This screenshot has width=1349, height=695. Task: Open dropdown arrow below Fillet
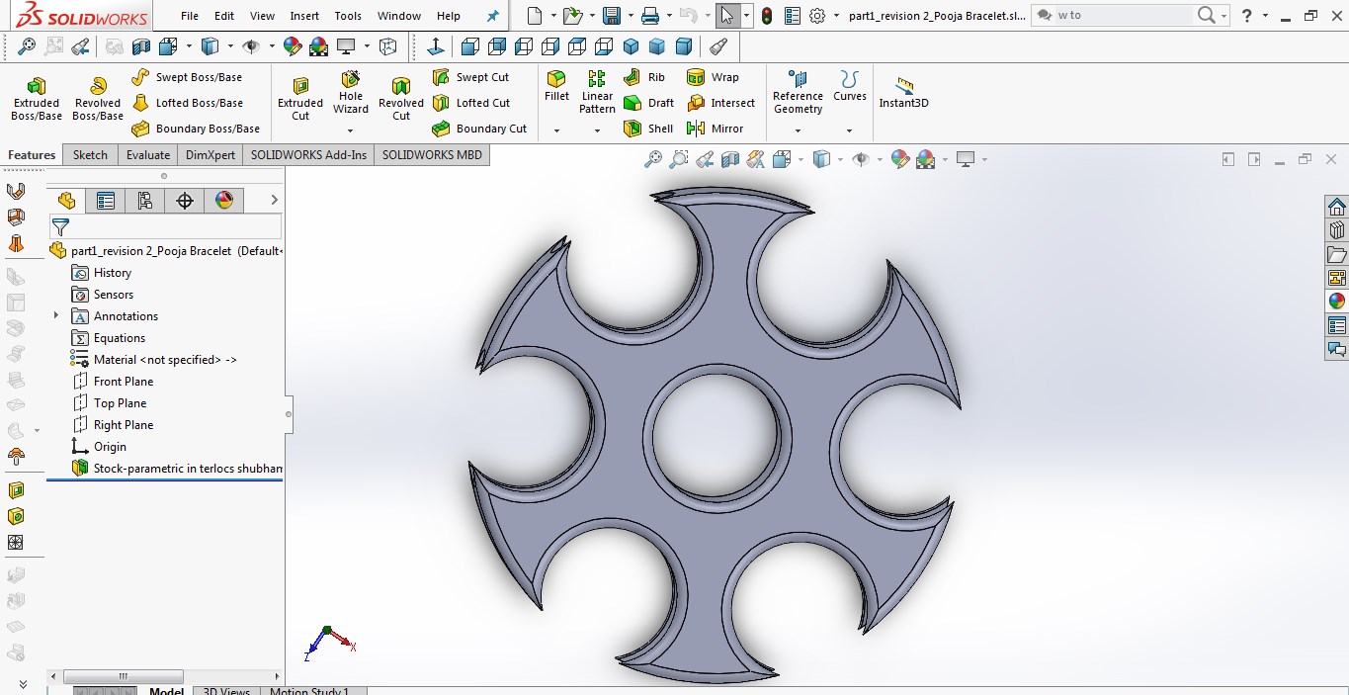pos(556,130)
